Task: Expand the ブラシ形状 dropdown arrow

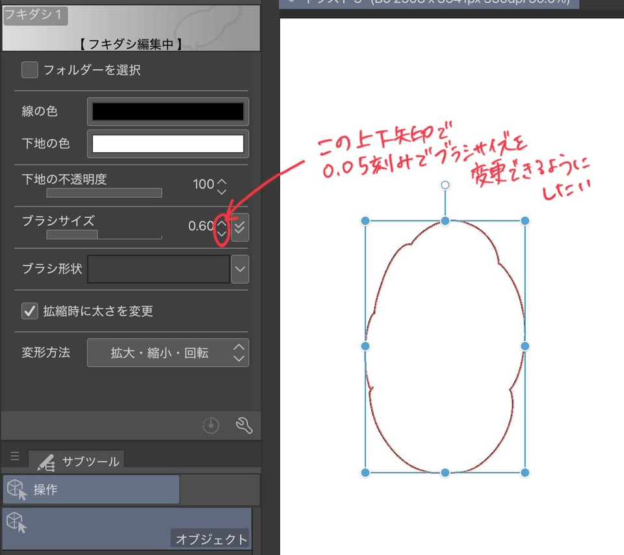Action: pyautogui.click(x=240, y=269)
